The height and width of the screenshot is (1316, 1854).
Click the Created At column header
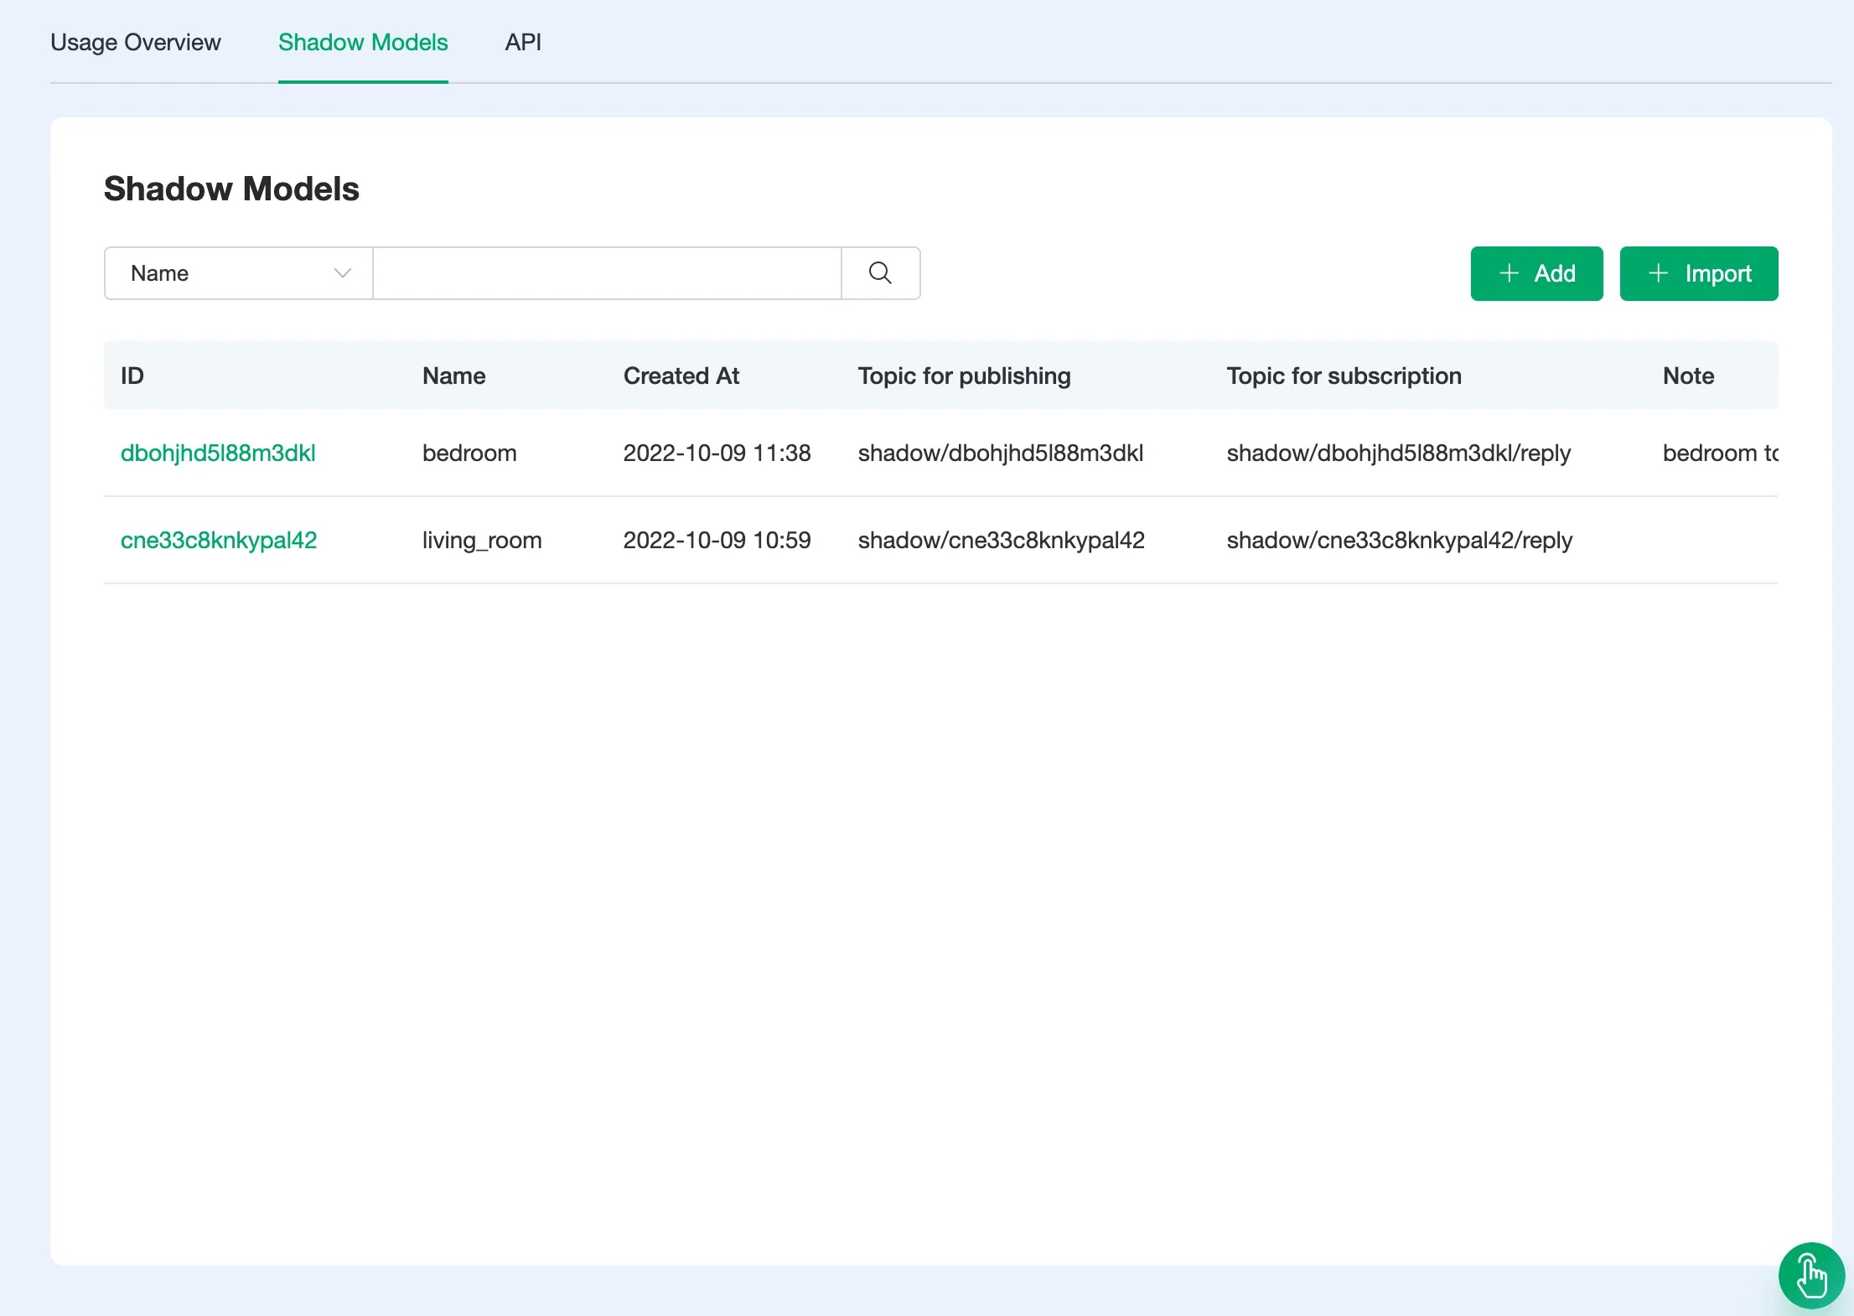pos(682,376)
